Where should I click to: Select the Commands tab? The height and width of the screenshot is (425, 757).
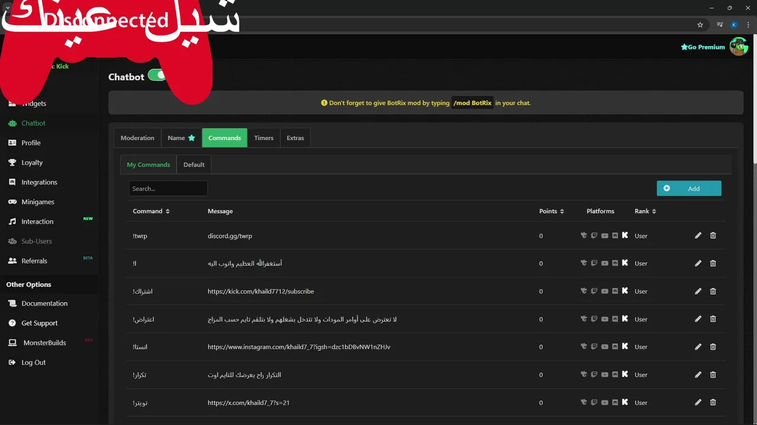pyautogui.click(x=224, y=138)
